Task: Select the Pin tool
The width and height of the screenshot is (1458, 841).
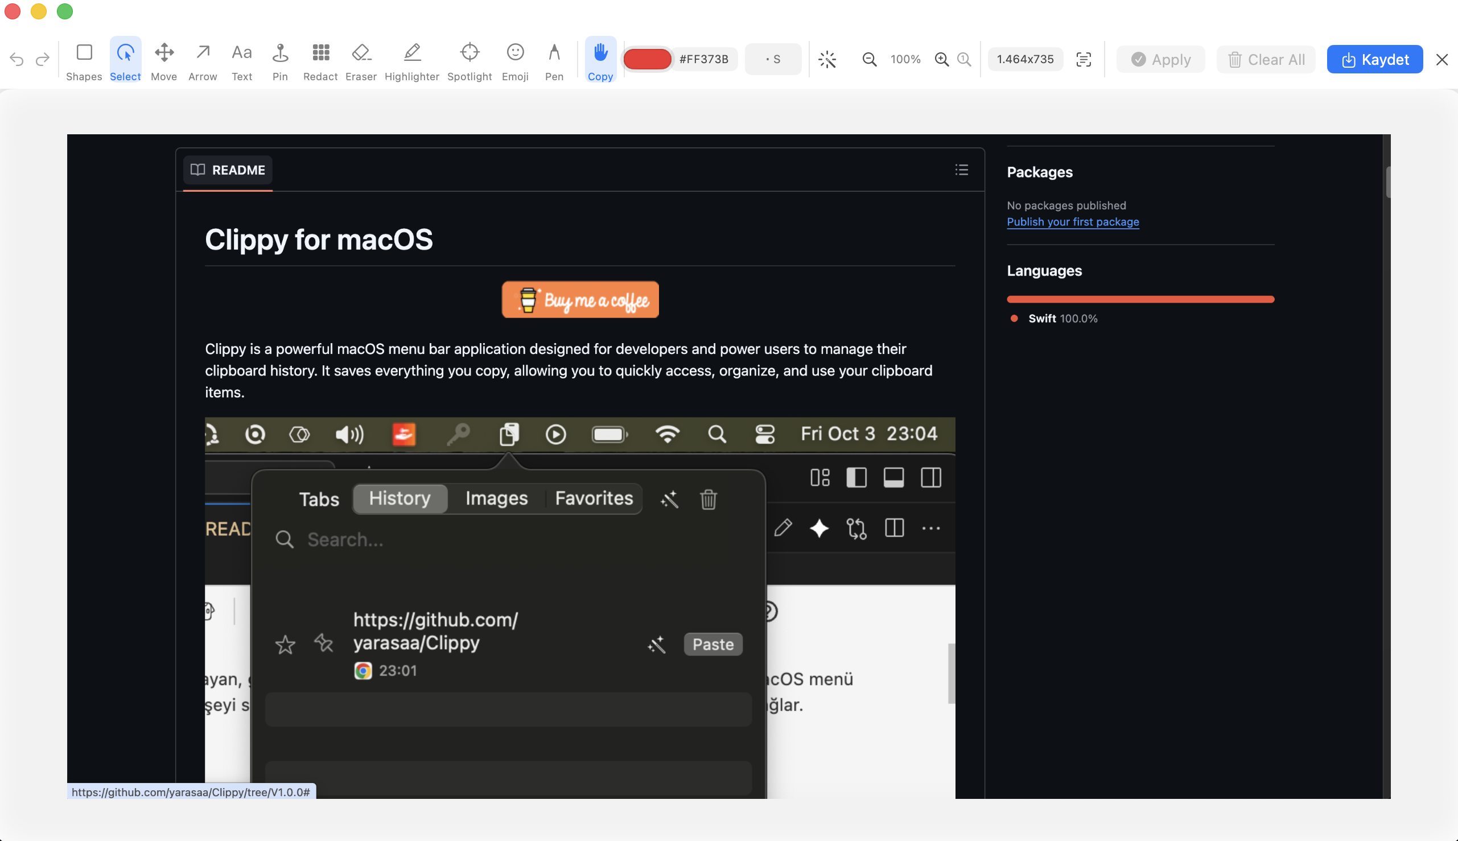Action: point(280,59)
